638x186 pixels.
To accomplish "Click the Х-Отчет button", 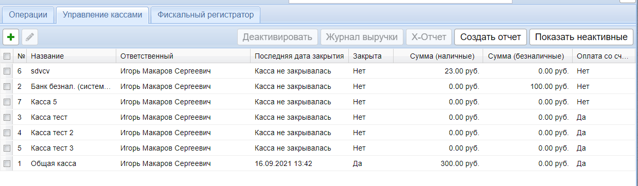I will [429, 37].
